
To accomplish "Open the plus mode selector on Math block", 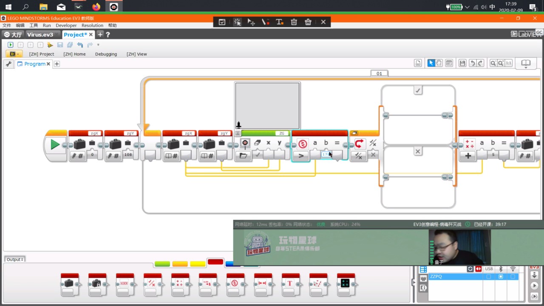I will coord(468,156).
